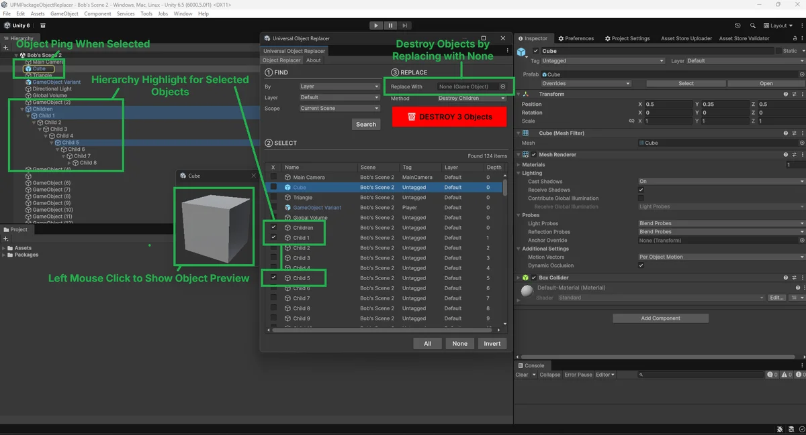Uncheck the Child 5 row checkbox

(x=273, y=277)
